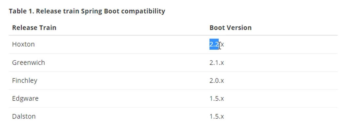Click the unselected "x" after highlighted 2.2
This screenshot has height=132, width=356.
pos(222,44)
